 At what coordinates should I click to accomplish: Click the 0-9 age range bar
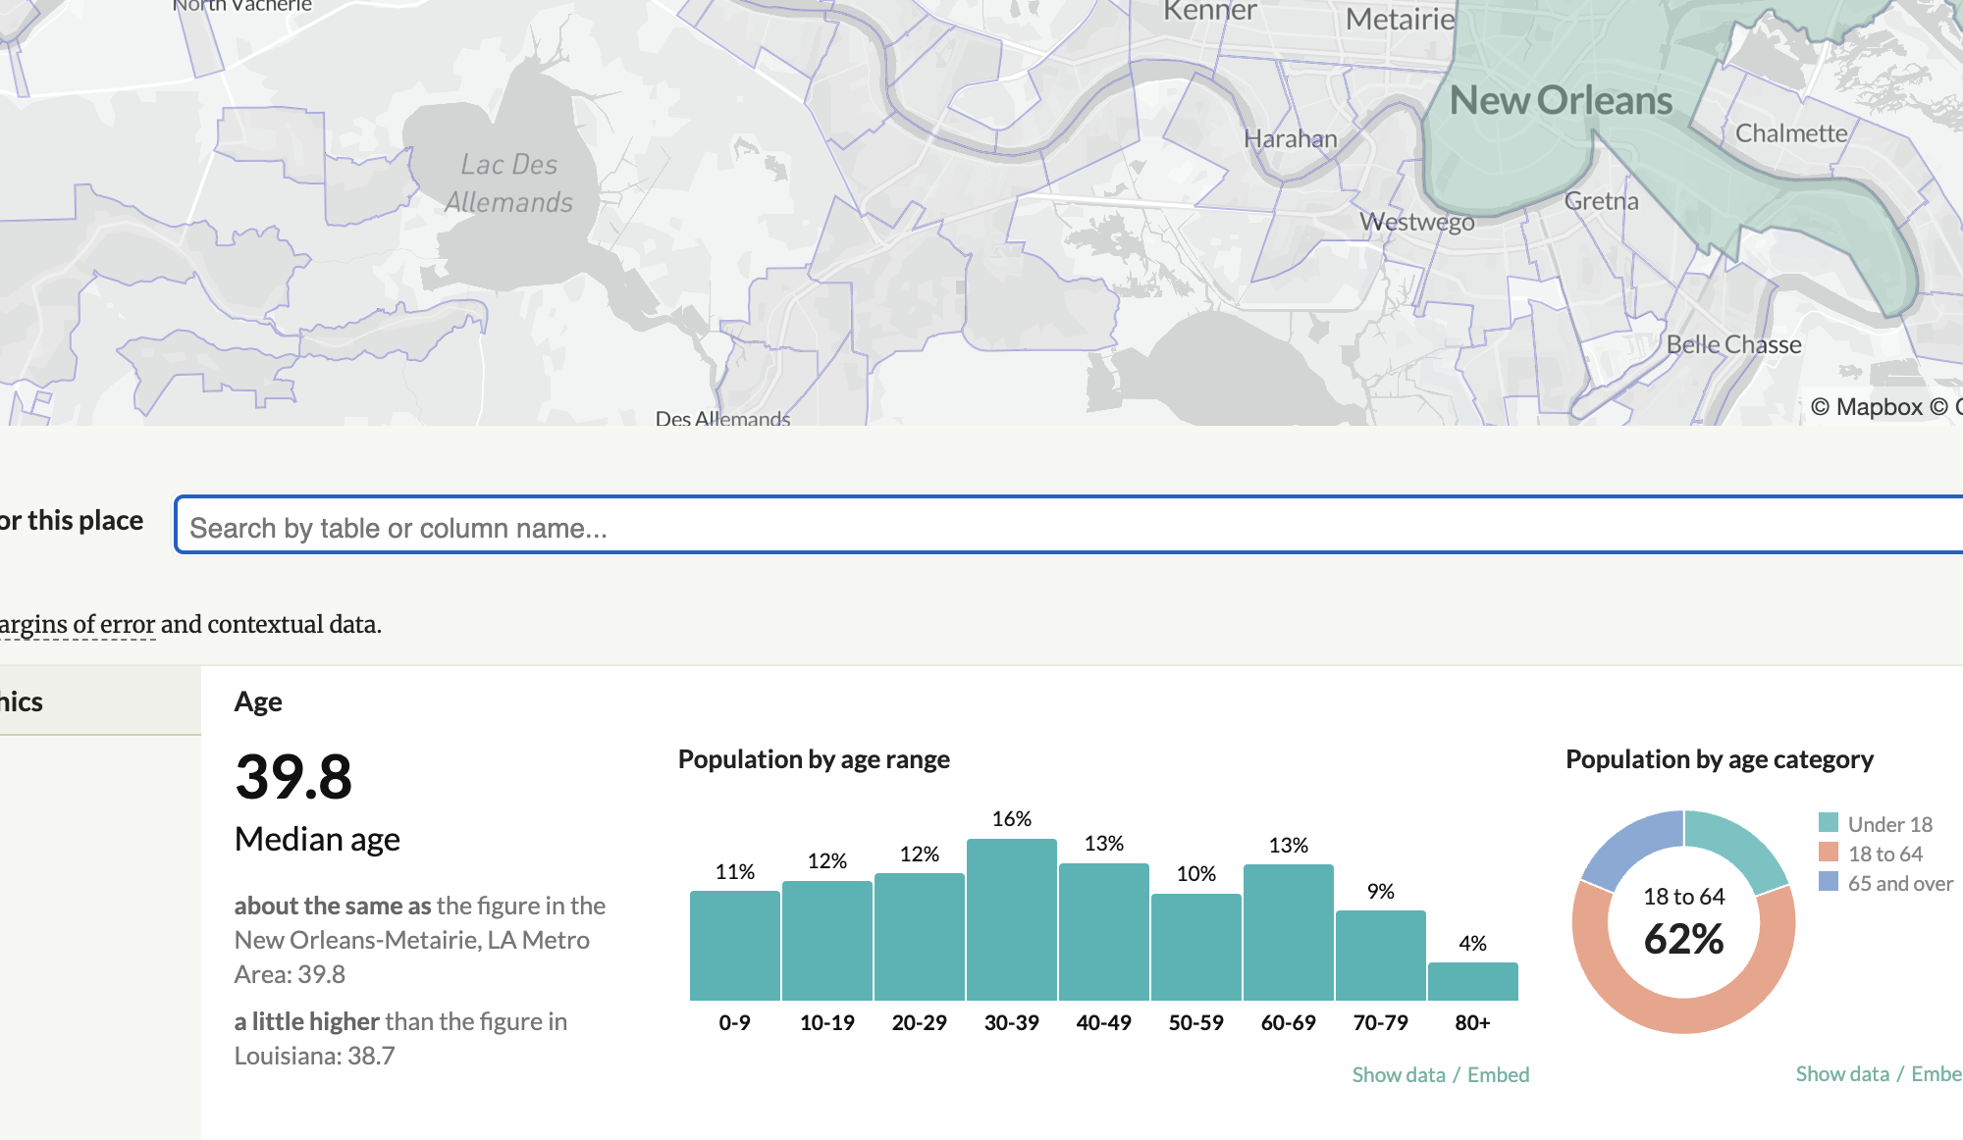734,946
